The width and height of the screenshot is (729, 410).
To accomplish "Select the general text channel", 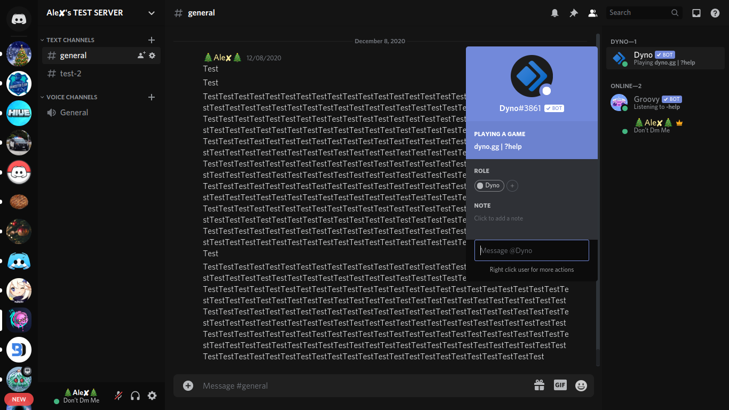I will coord(73,55).
